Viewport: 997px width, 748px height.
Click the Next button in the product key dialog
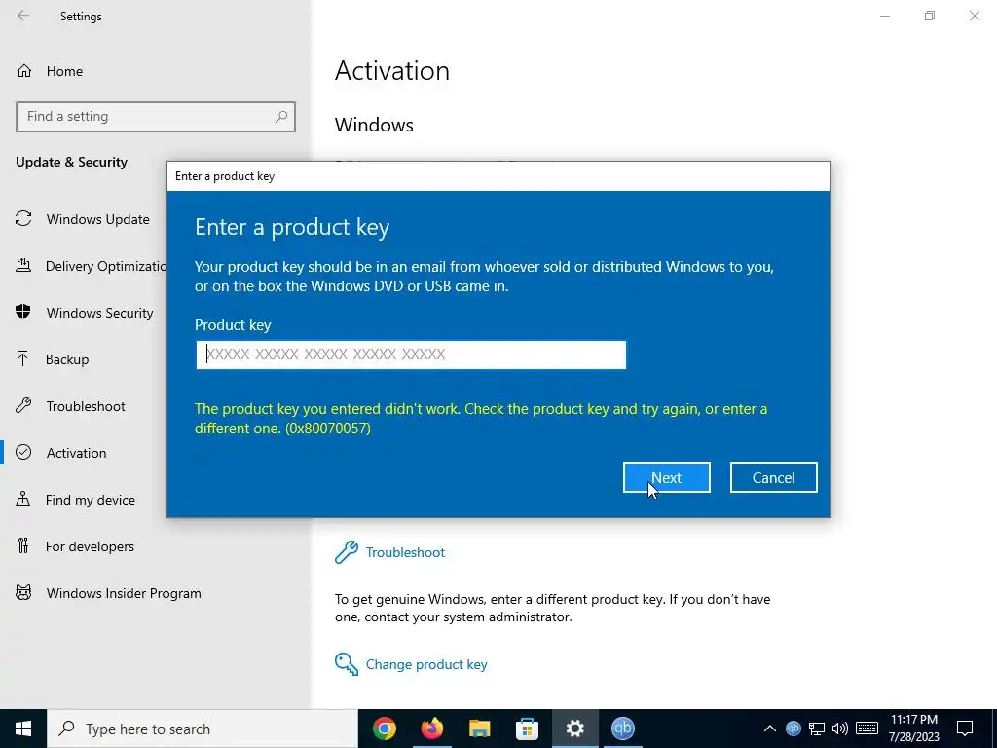(666, 477)
